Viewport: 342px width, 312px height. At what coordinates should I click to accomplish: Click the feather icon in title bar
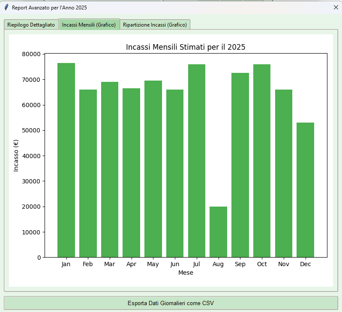point(6,7)
